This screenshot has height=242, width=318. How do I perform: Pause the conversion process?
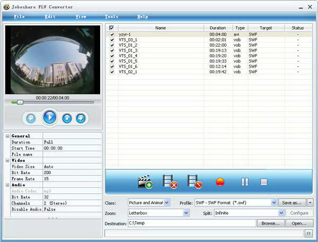tap(244, 182)
